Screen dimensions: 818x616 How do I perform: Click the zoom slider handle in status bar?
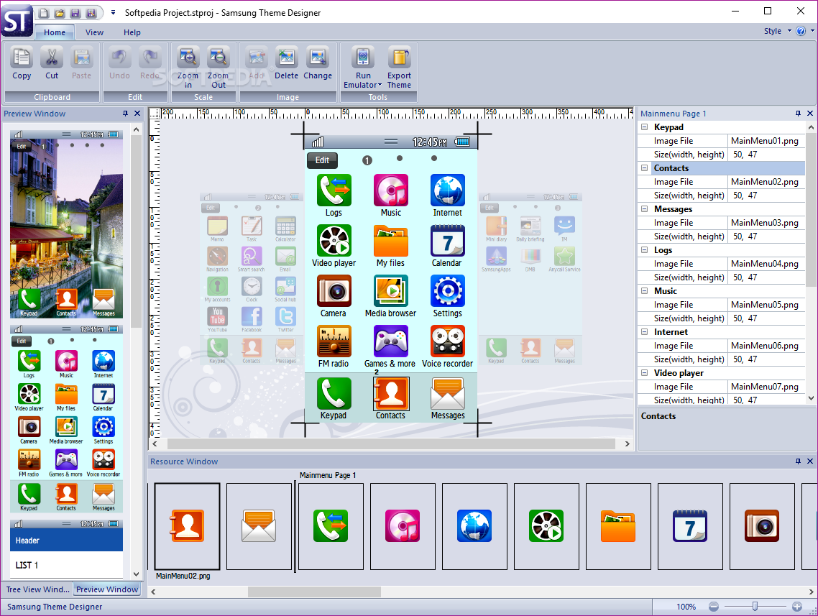tap(755, 606)
